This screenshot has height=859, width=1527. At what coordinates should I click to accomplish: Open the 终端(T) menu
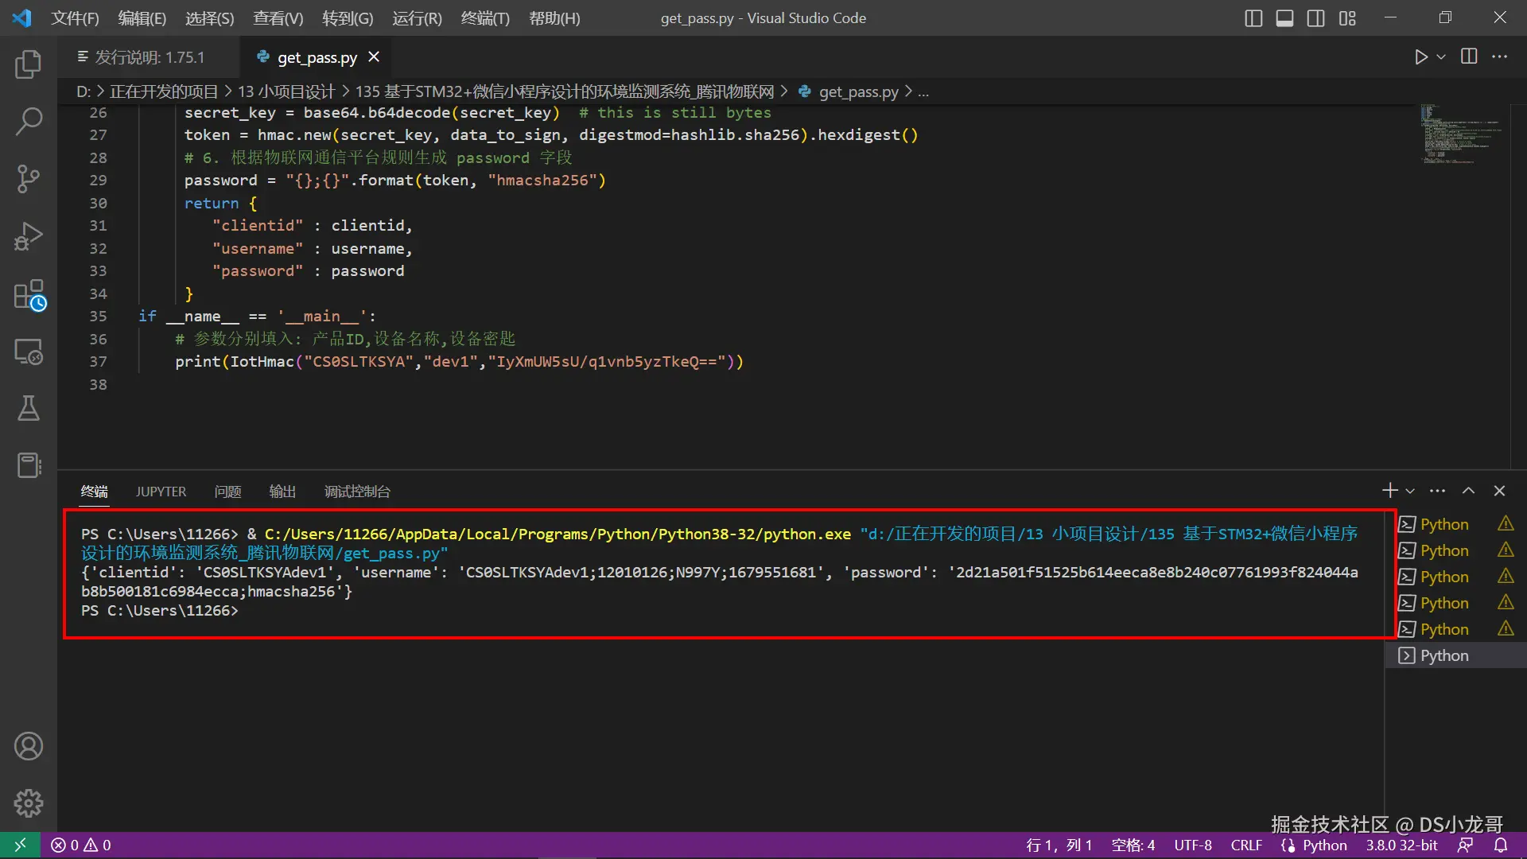(x=484, y=17)
